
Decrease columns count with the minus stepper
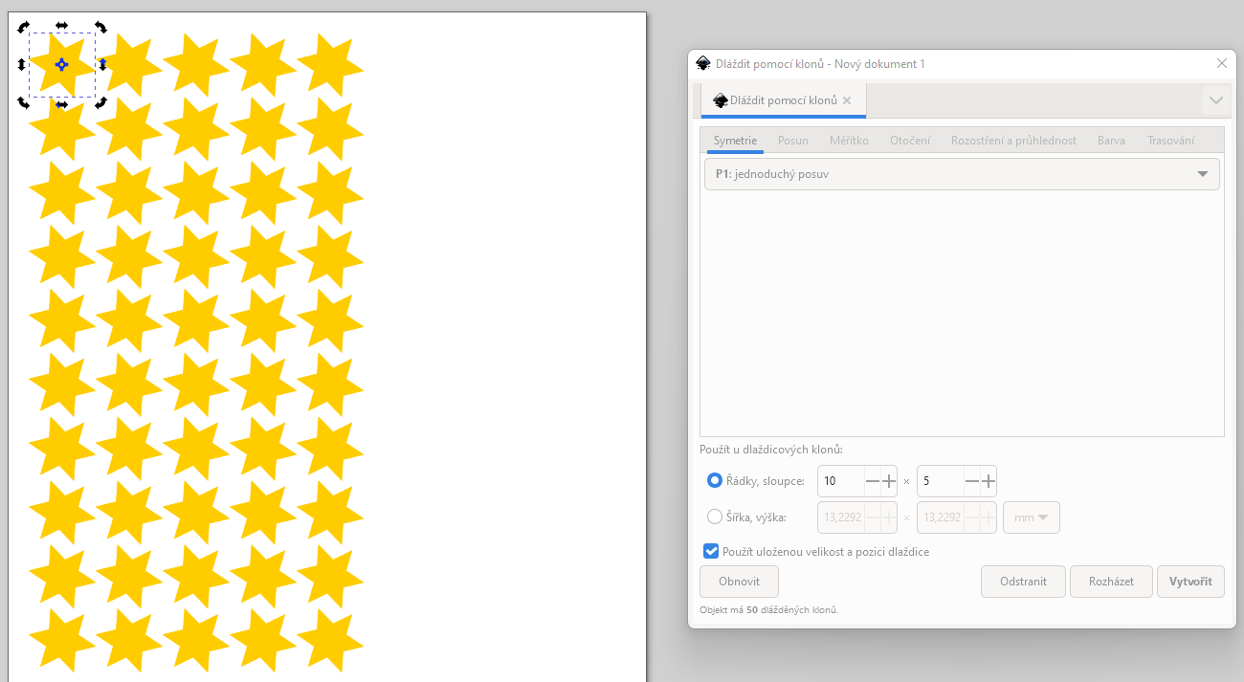(972, 481)
